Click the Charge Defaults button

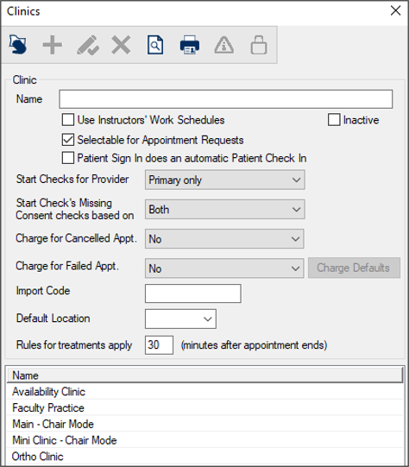(x=354, y=268)
